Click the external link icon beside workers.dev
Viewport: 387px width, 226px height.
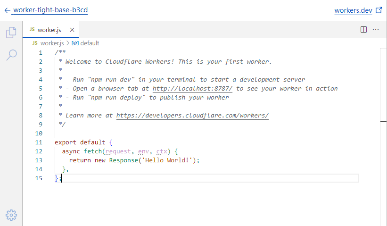[379, 10]
